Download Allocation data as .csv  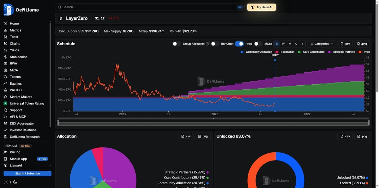click(x=186, y=136)
